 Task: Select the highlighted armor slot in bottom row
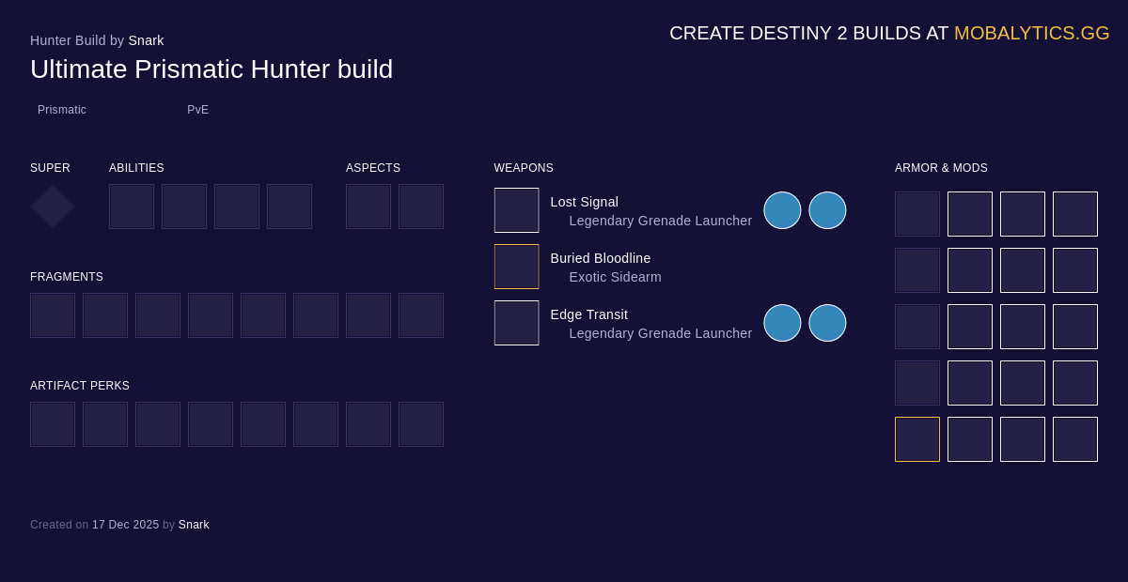tap(916, 439)
